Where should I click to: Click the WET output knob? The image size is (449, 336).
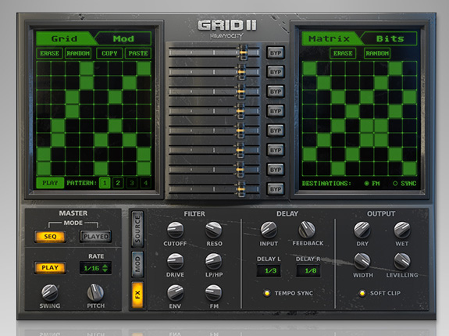(402, 230)
